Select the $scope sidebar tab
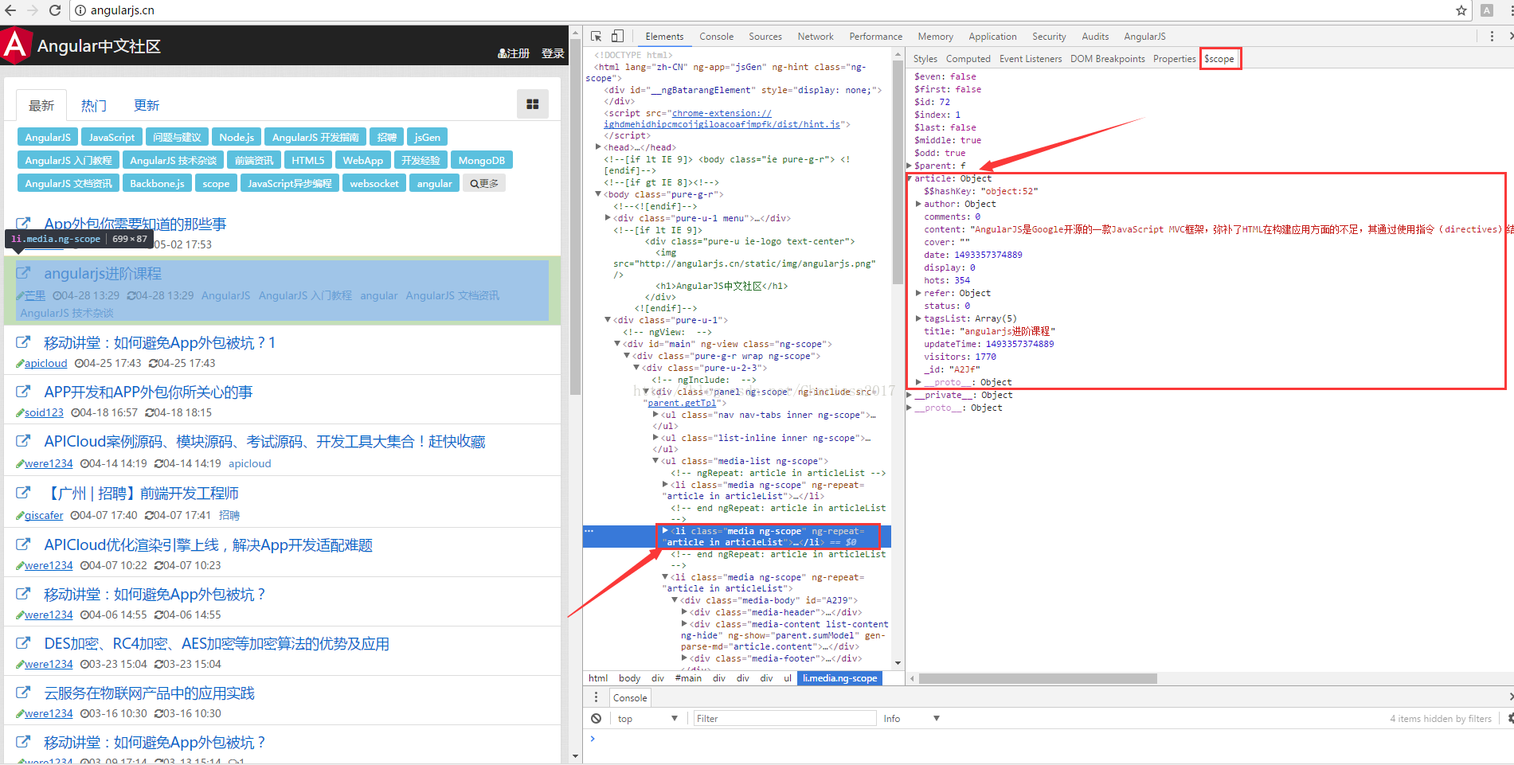 pyautogui.click(x=1219, y=59)
